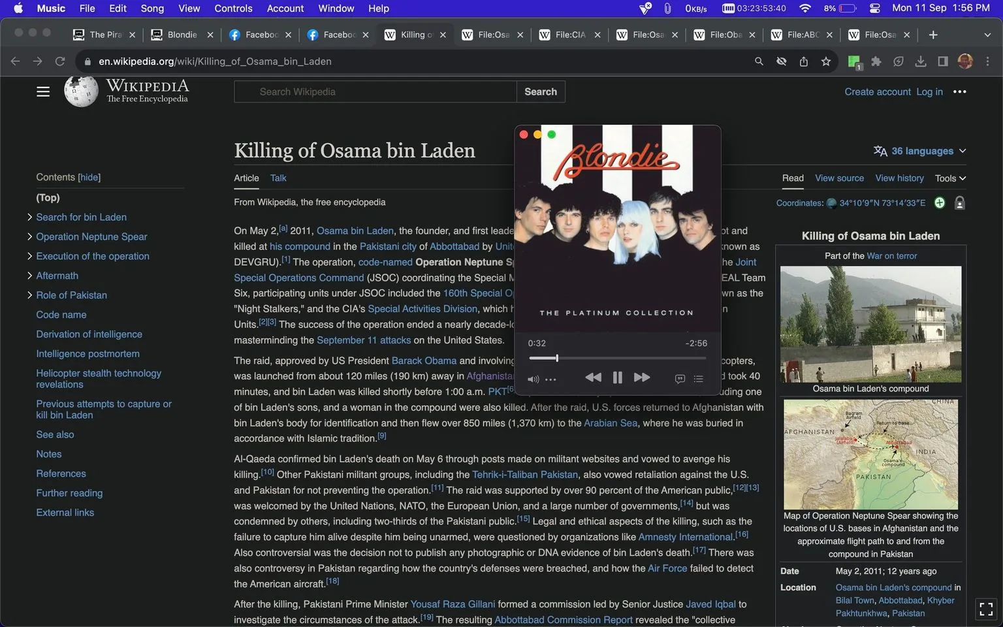Viewport: 1003px width, 627px height.
Task: Show the Up Next queue list
Action: coord(698,378)
